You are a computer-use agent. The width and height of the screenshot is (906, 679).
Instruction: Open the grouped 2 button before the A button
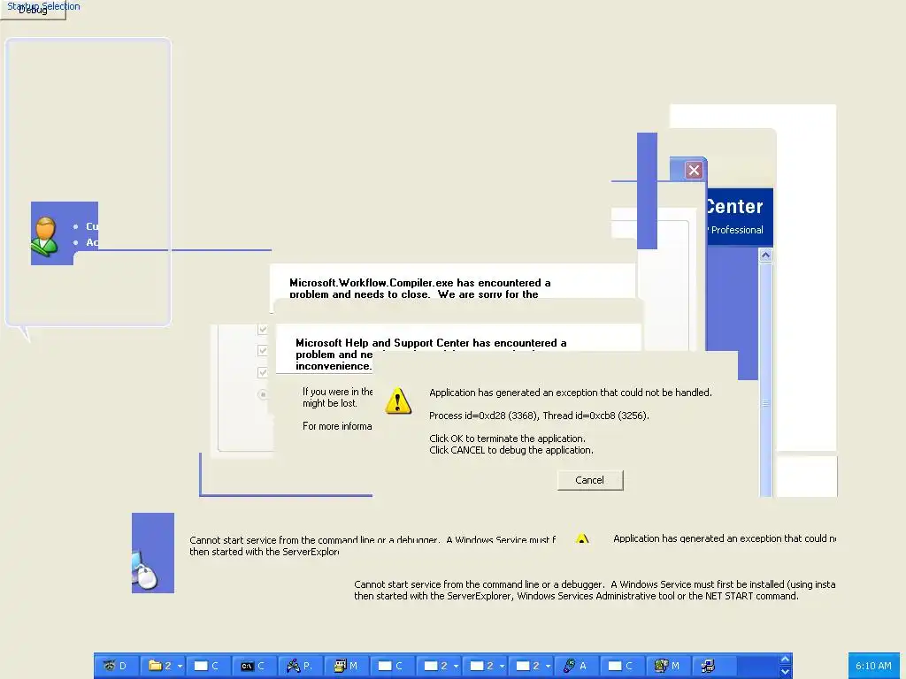coord(526,666)
